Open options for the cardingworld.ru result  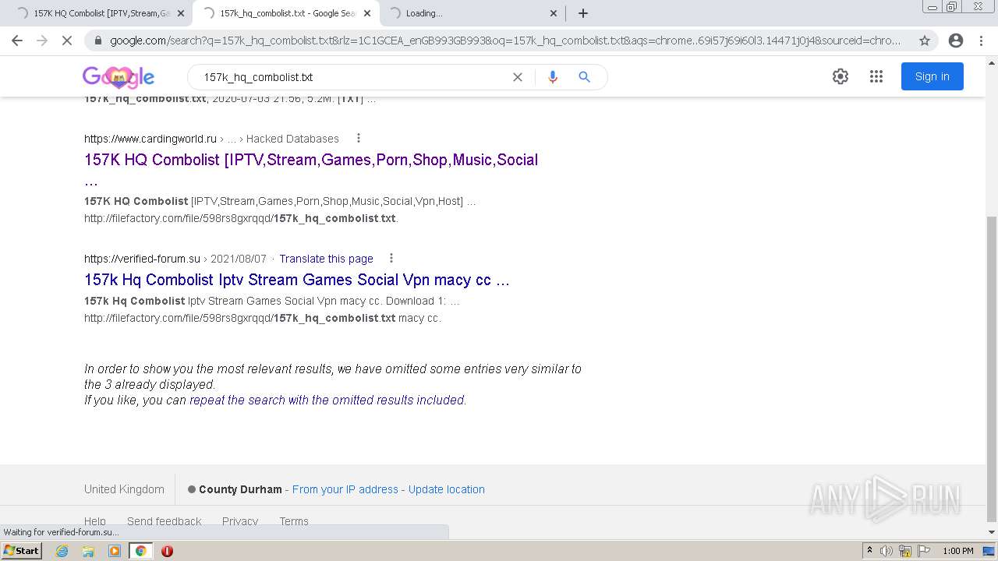pyautogui.click(x=359, y=139)
